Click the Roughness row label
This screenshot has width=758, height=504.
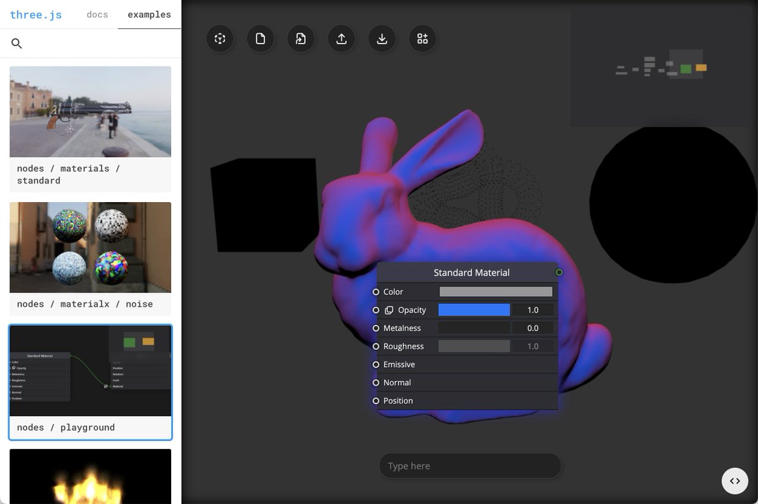click(404, 346)
